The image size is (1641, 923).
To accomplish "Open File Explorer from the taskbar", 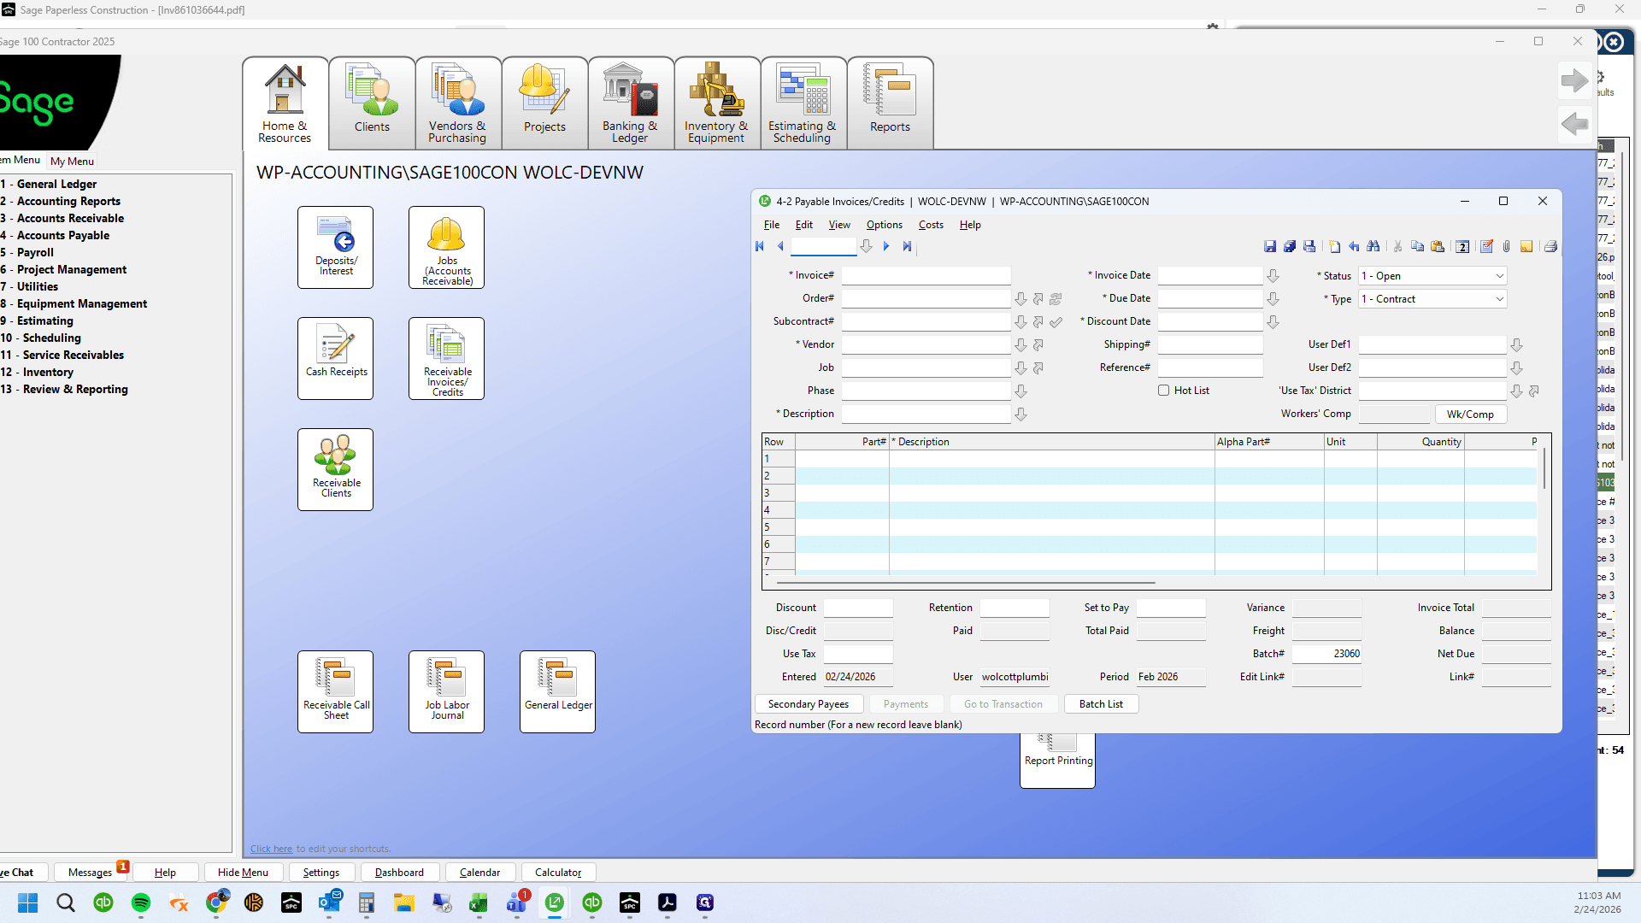I will click(x=404, y=902).
